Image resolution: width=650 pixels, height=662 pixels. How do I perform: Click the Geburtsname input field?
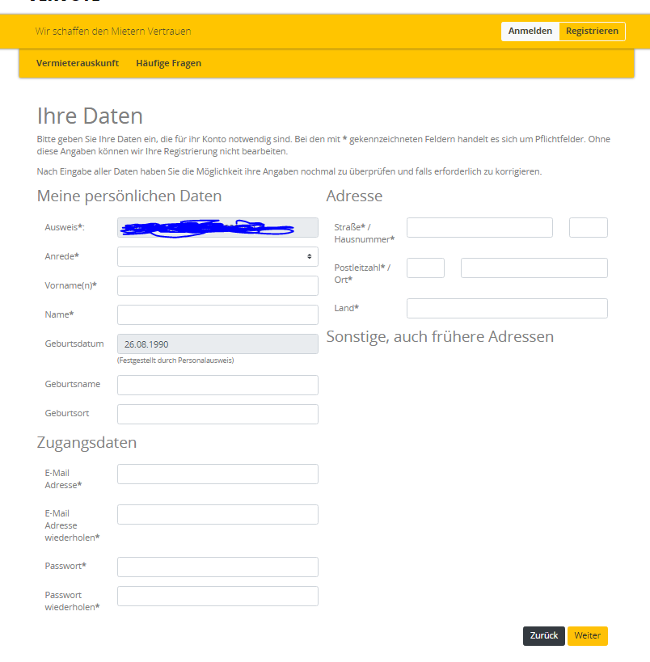(217, 385)
